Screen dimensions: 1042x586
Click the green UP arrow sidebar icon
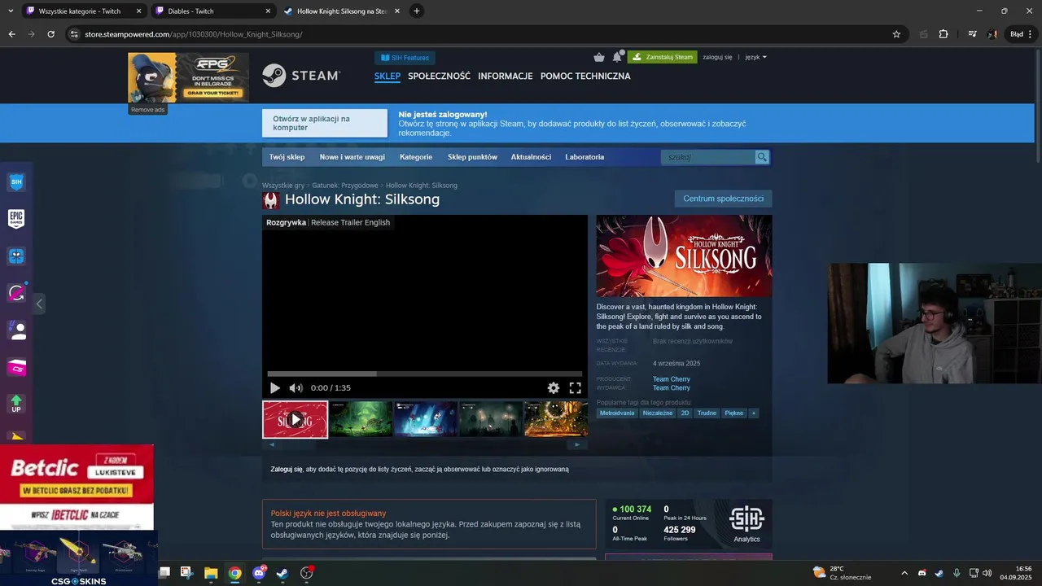coord(16,404)
